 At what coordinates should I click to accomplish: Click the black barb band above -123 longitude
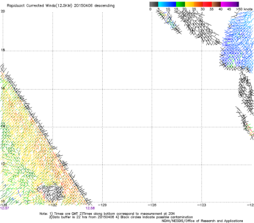pyautogui.click(x=198, y=27)
